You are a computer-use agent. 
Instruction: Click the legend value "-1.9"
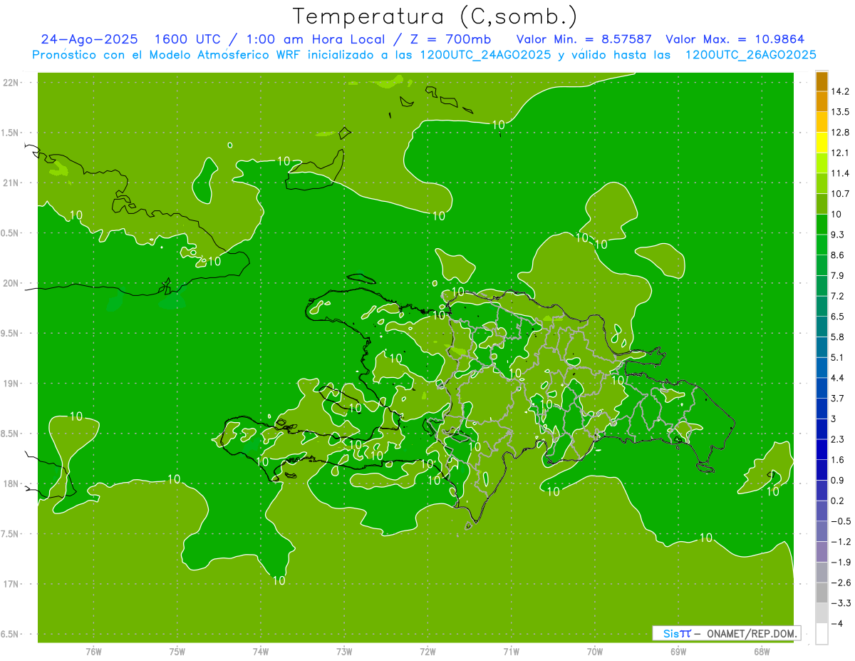[x=841, y=562]
